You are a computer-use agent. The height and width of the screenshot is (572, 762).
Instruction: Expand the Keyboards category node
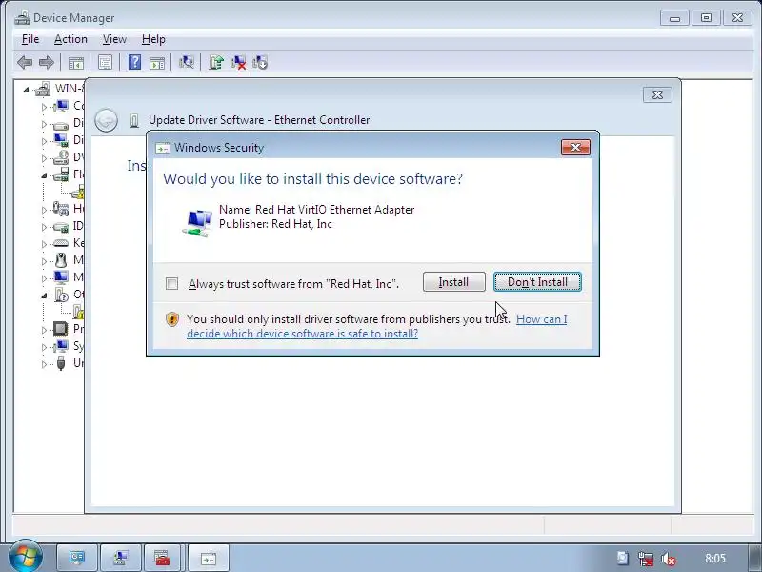pos(44,244)
